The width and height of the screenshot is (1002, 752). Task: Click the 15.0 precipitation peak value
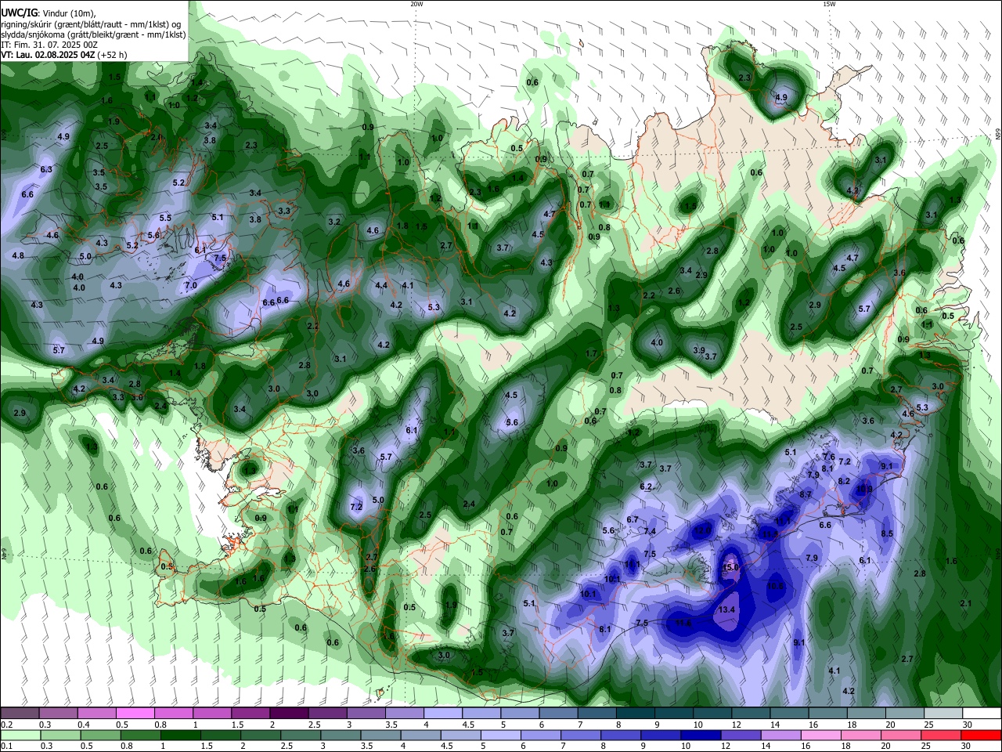coord(730,567)
